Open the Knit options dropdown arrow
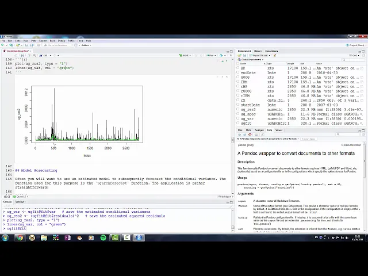Image resolution: width=368 pixels, height=276 pixels. [x=50, y=56]
